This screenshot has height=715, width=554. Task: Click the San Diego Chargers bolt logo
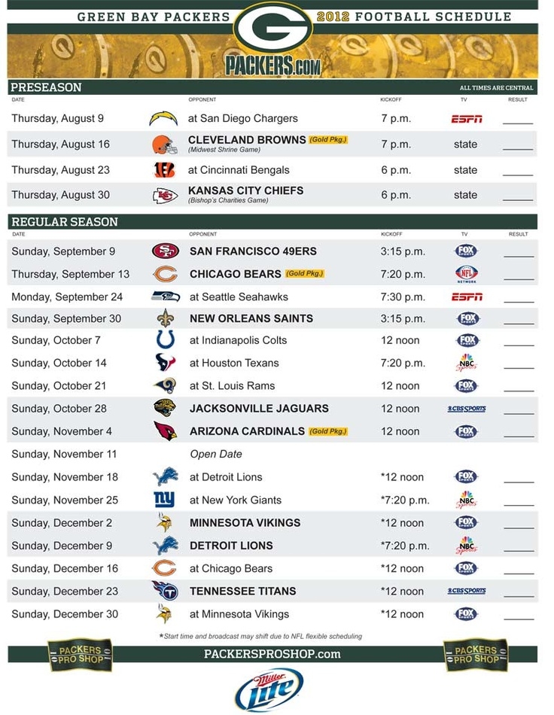[x=163, y=118]
